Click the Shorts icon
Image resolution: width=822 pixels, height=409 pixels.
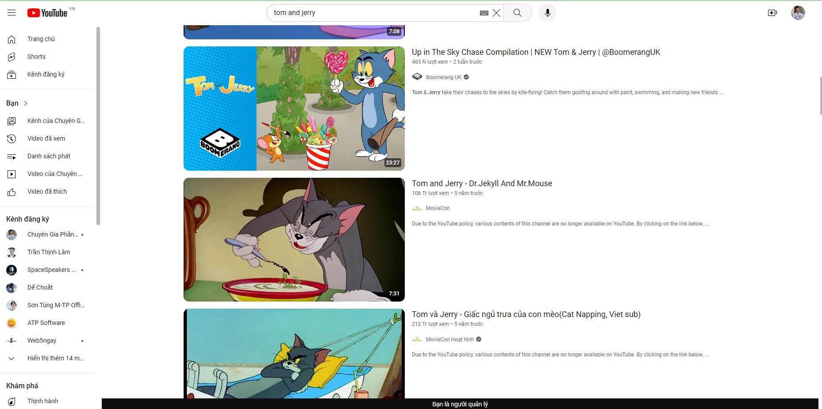[x=12, y=57]
